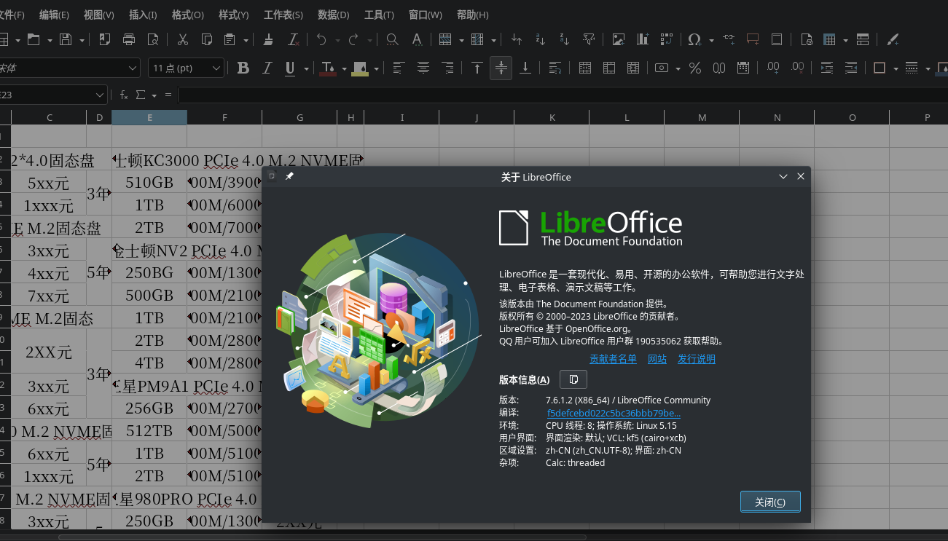Expand the Name Box dropdown
The height and width of the screenshot is (541, 948).
(x=100, y=95)
